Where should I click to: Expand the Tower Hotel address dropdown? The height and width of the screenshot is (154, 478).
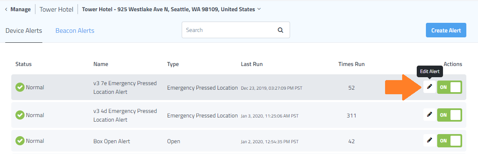(x=172, y=9)
